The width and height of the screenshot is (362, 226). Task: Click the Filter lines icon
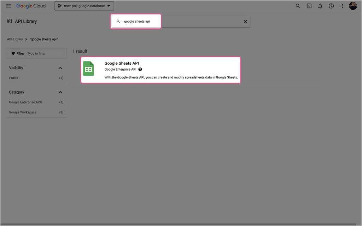[x=13, y=54]
